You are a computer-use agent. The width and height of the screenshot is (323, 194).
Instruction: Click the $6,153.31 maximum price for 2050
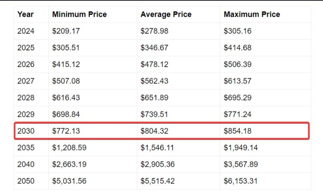click(240, 181)
